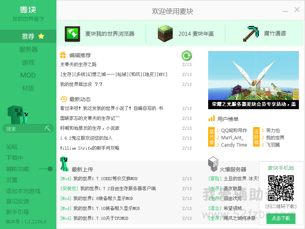Click the green refresh icon beside 编辑推荐
The height and width of the screenshot is (229, 305).
[x=186, y=56]
